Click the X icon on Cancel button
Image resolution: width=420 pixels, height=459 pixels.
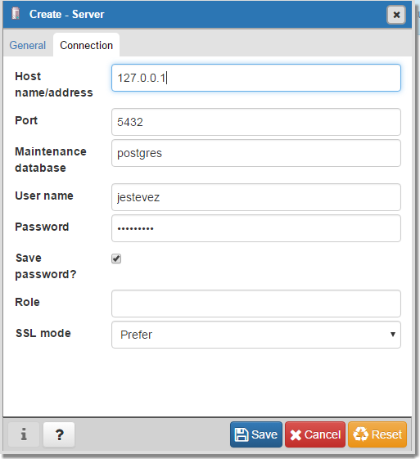296,435
